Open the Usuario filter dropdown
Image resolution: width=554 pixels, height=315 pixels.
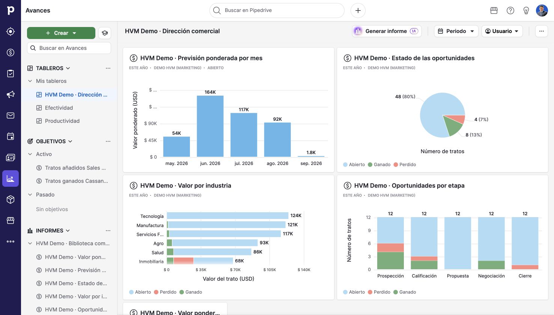coord(502,31)
